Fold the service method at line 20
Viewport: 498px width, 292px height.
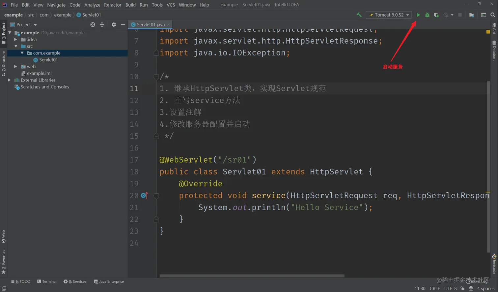pyautogui.click(x=156, y=195)
